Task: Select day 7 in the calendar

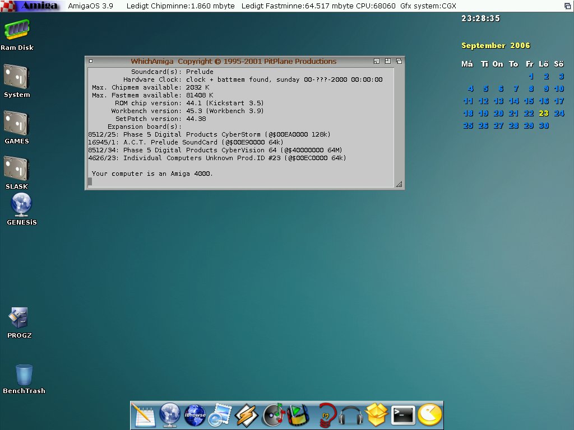Action: coord(516,88)
